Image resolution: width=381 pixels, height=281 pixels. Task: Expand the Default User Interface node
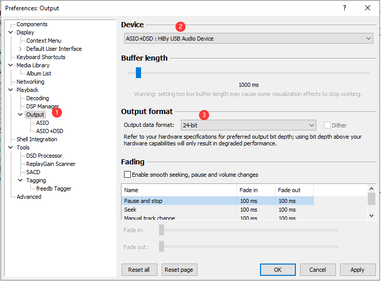click(21, 49)
